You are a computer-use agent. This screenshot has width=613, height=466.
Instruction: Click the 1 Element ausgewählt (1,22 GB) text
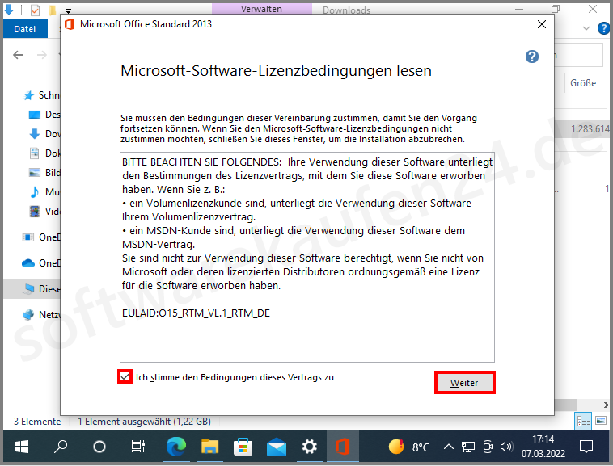point(144,422)
